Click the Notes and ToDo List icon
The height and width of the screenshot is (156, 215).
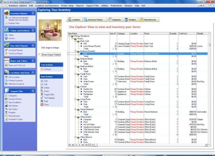[6, 65]
